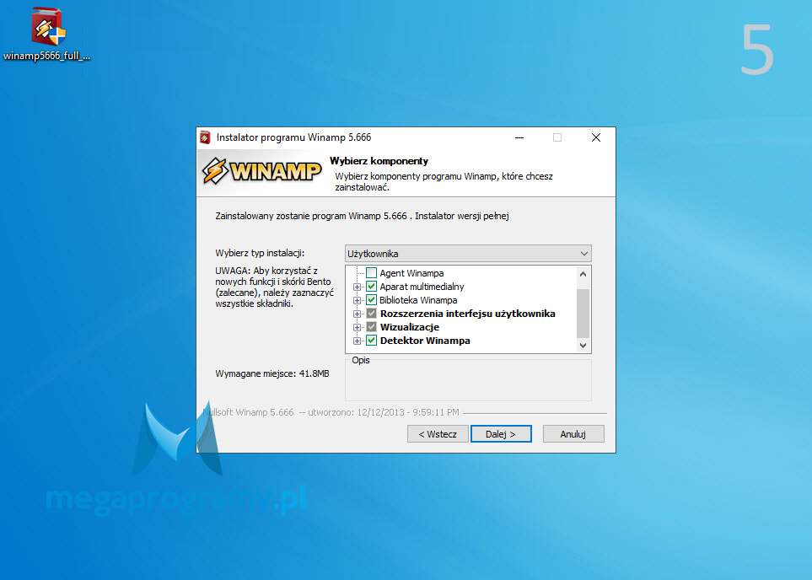Expand the Wizualizacje tree node
The image size is (812, 580).
point(357,327)
